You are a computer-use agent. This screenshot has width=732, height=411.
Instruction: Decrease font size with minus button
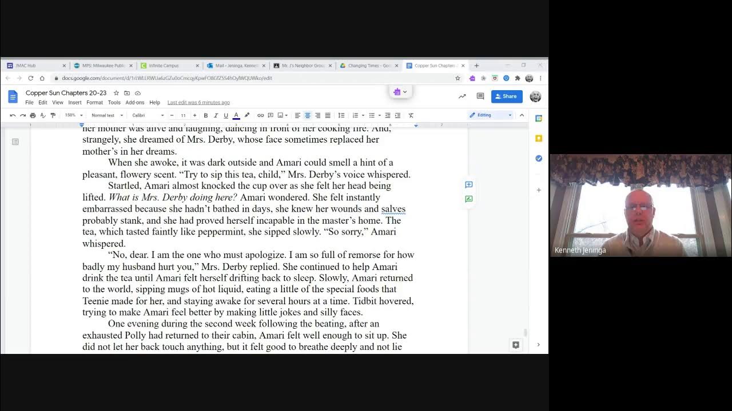tap(172, 115)
